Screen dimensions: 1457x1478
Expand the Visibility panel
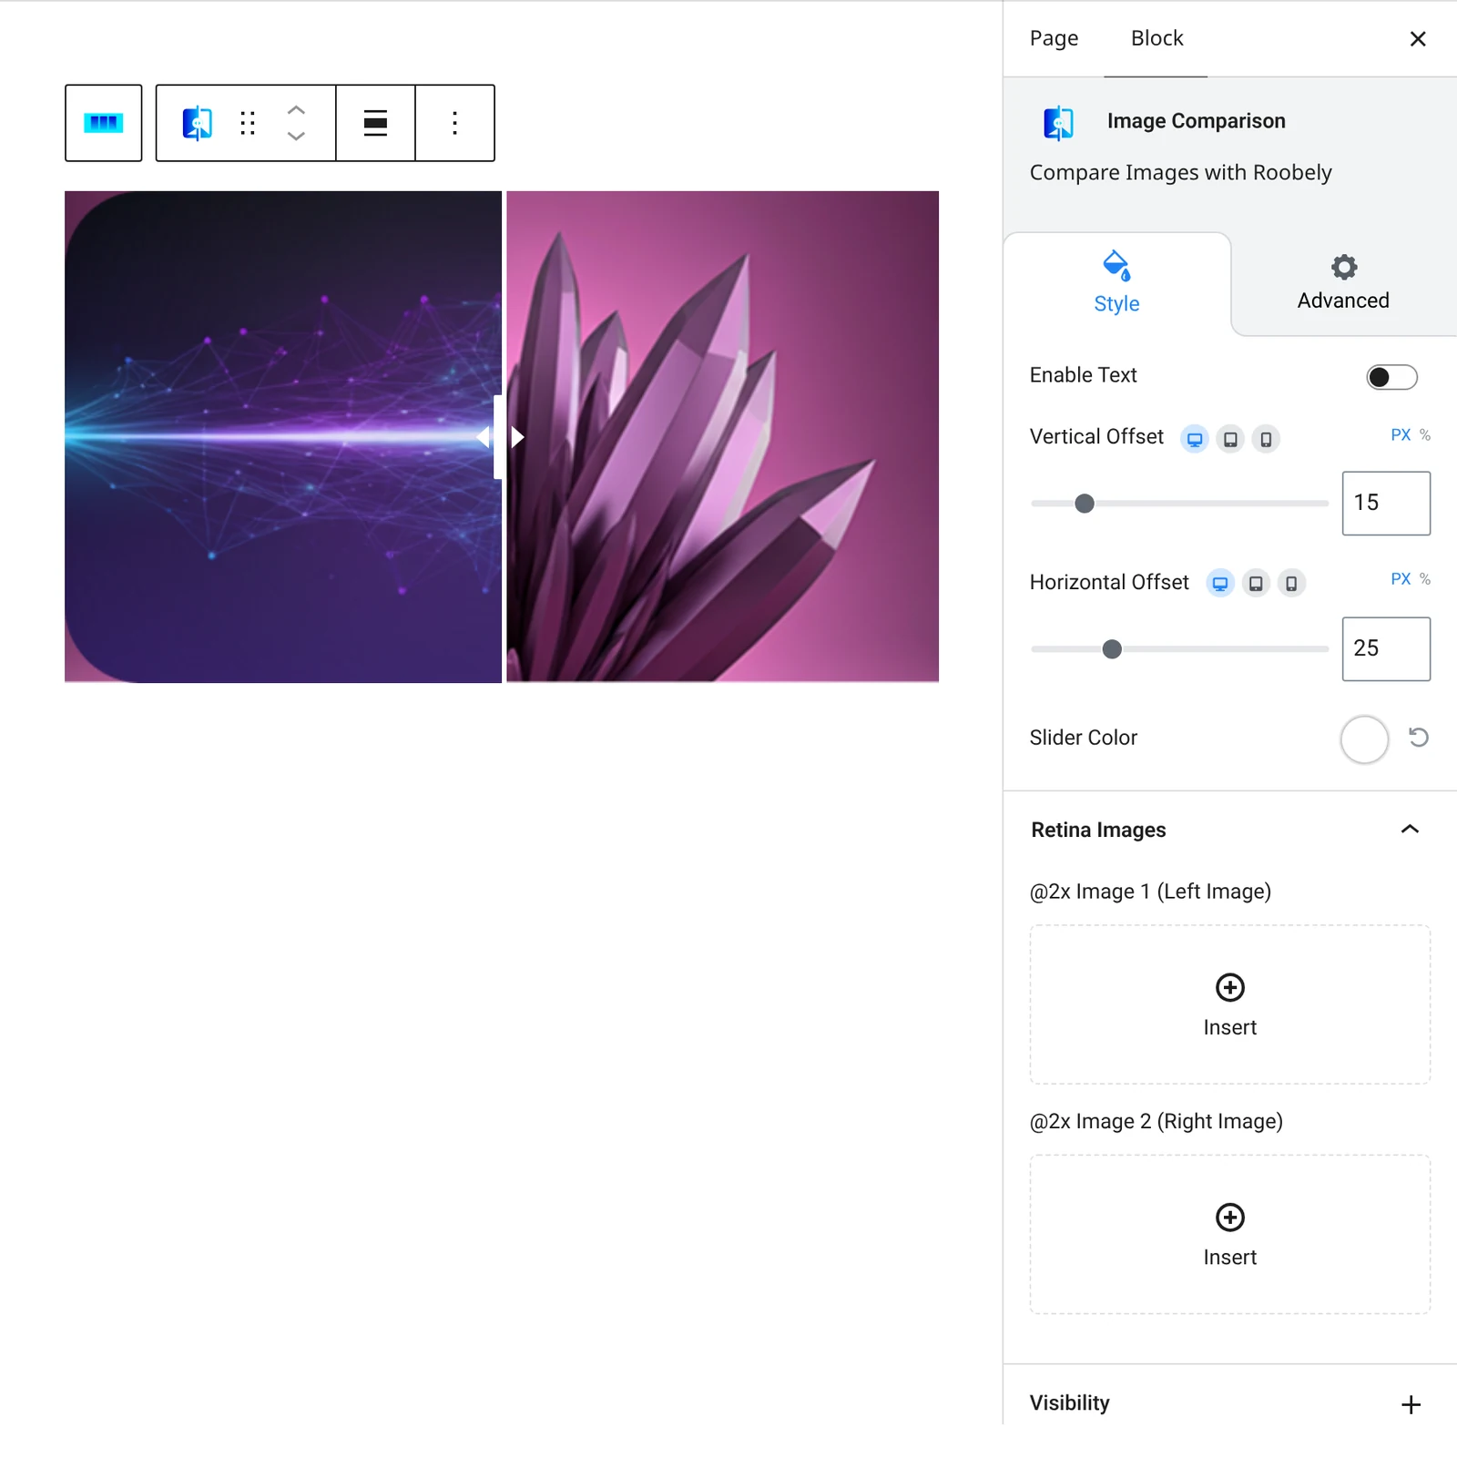(x=1411, y=1404)
